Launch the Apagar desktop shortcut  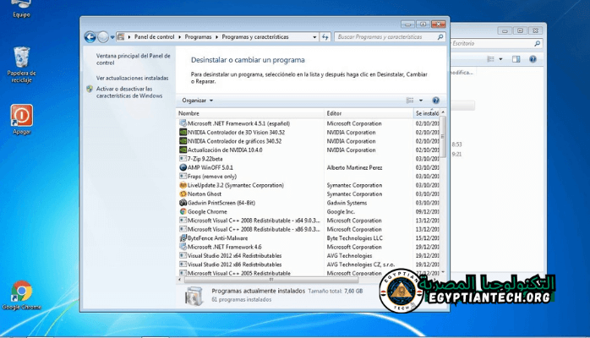coord(21,119)
